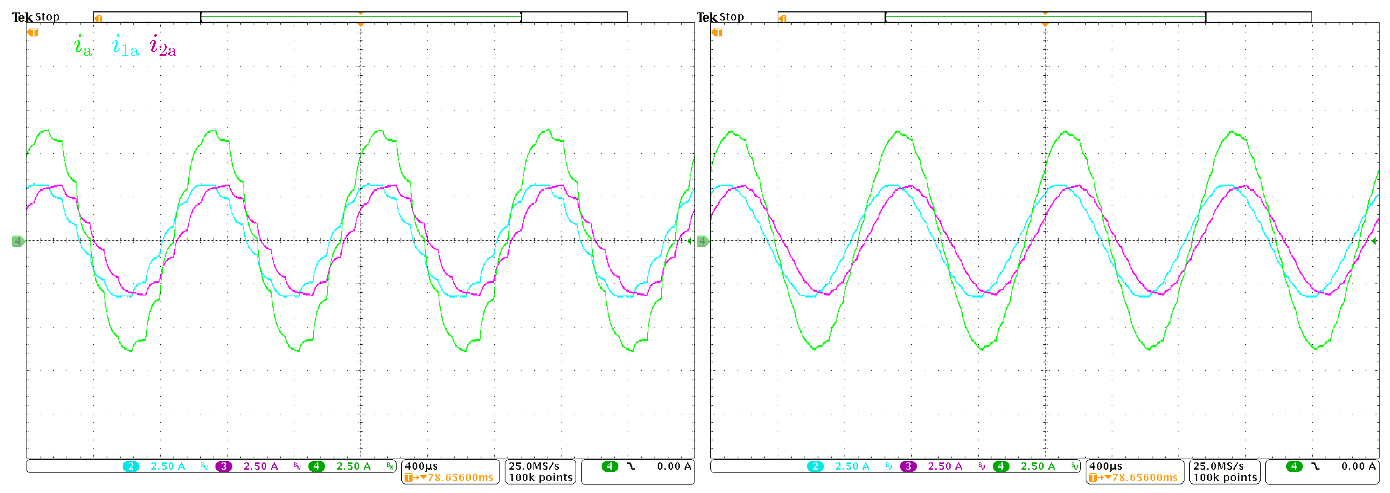Click the Stop acquisition status in left panel
This screenshot has width=1390, height=493.
47,17
